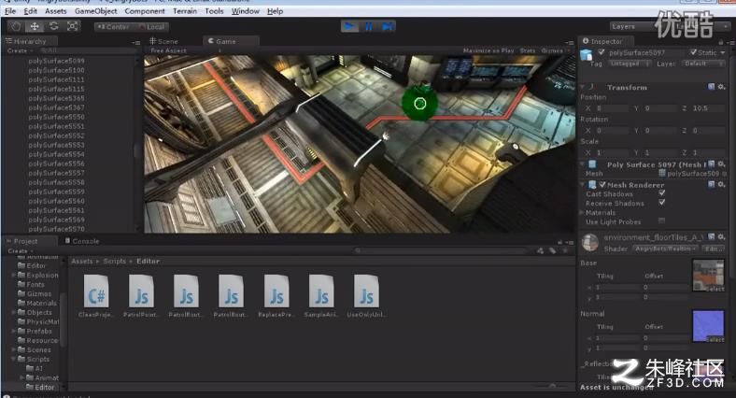736x398 pixels.
Task: Click the Play button
Action: point(349,26)
